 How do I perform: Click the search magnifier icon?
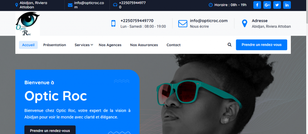click(x=229, y=45)
